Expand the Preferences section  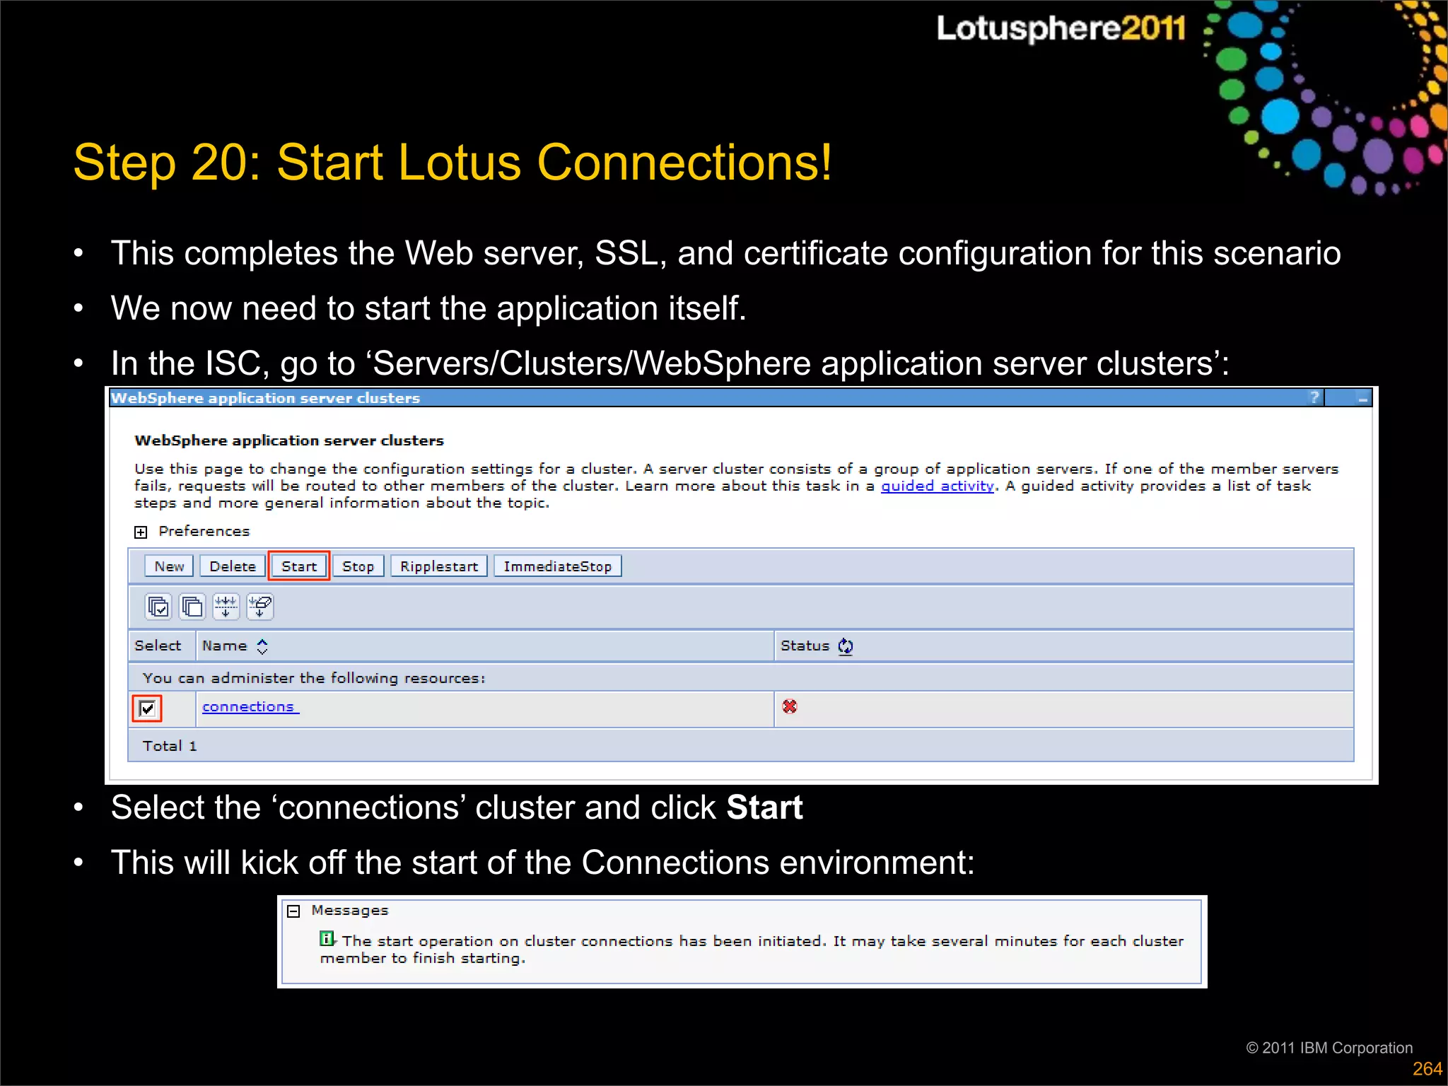[141, 532]
